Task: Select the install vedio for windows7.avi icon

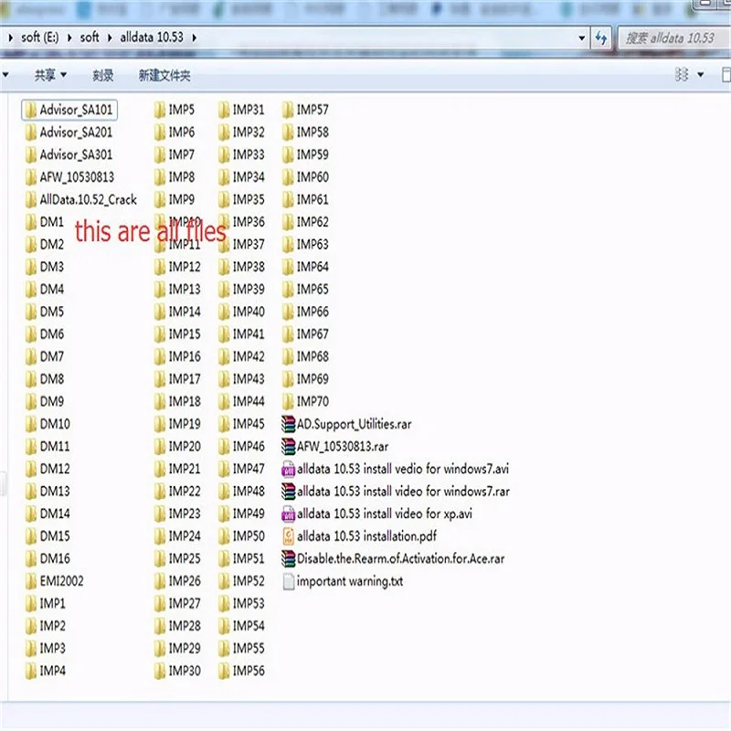Action: (289, 469)
